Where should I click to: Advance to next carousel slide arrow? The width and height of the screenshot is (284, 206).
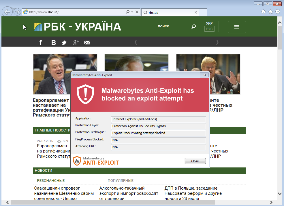point(217,42)
